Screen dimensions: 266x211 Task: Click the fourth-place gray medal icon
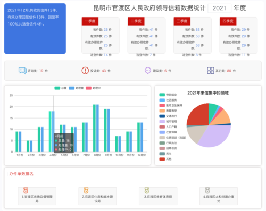pos(207,190)
